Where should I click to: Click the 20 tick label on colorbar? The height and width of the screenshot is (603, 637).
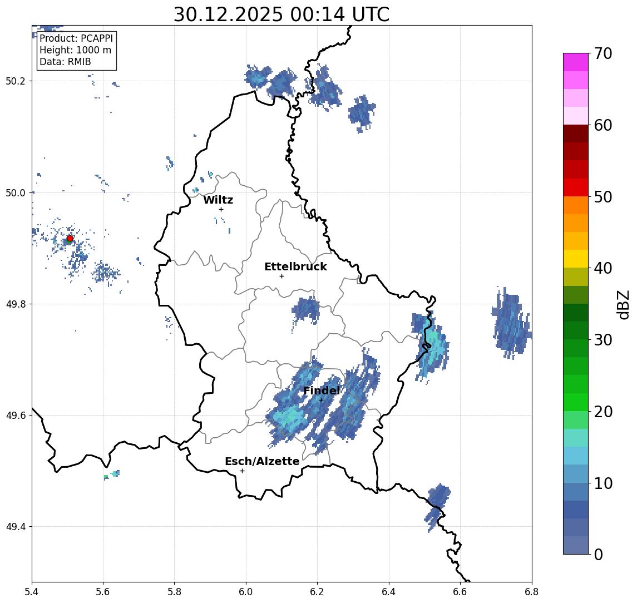(603, 411)
